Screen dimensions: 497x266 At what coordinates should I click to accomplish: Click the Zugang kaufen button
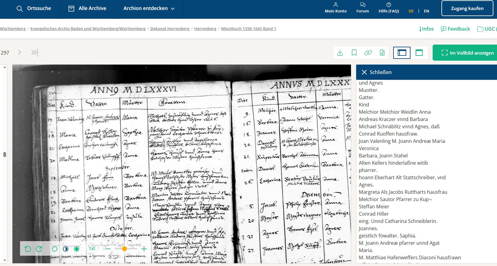[x=467, y=8]
